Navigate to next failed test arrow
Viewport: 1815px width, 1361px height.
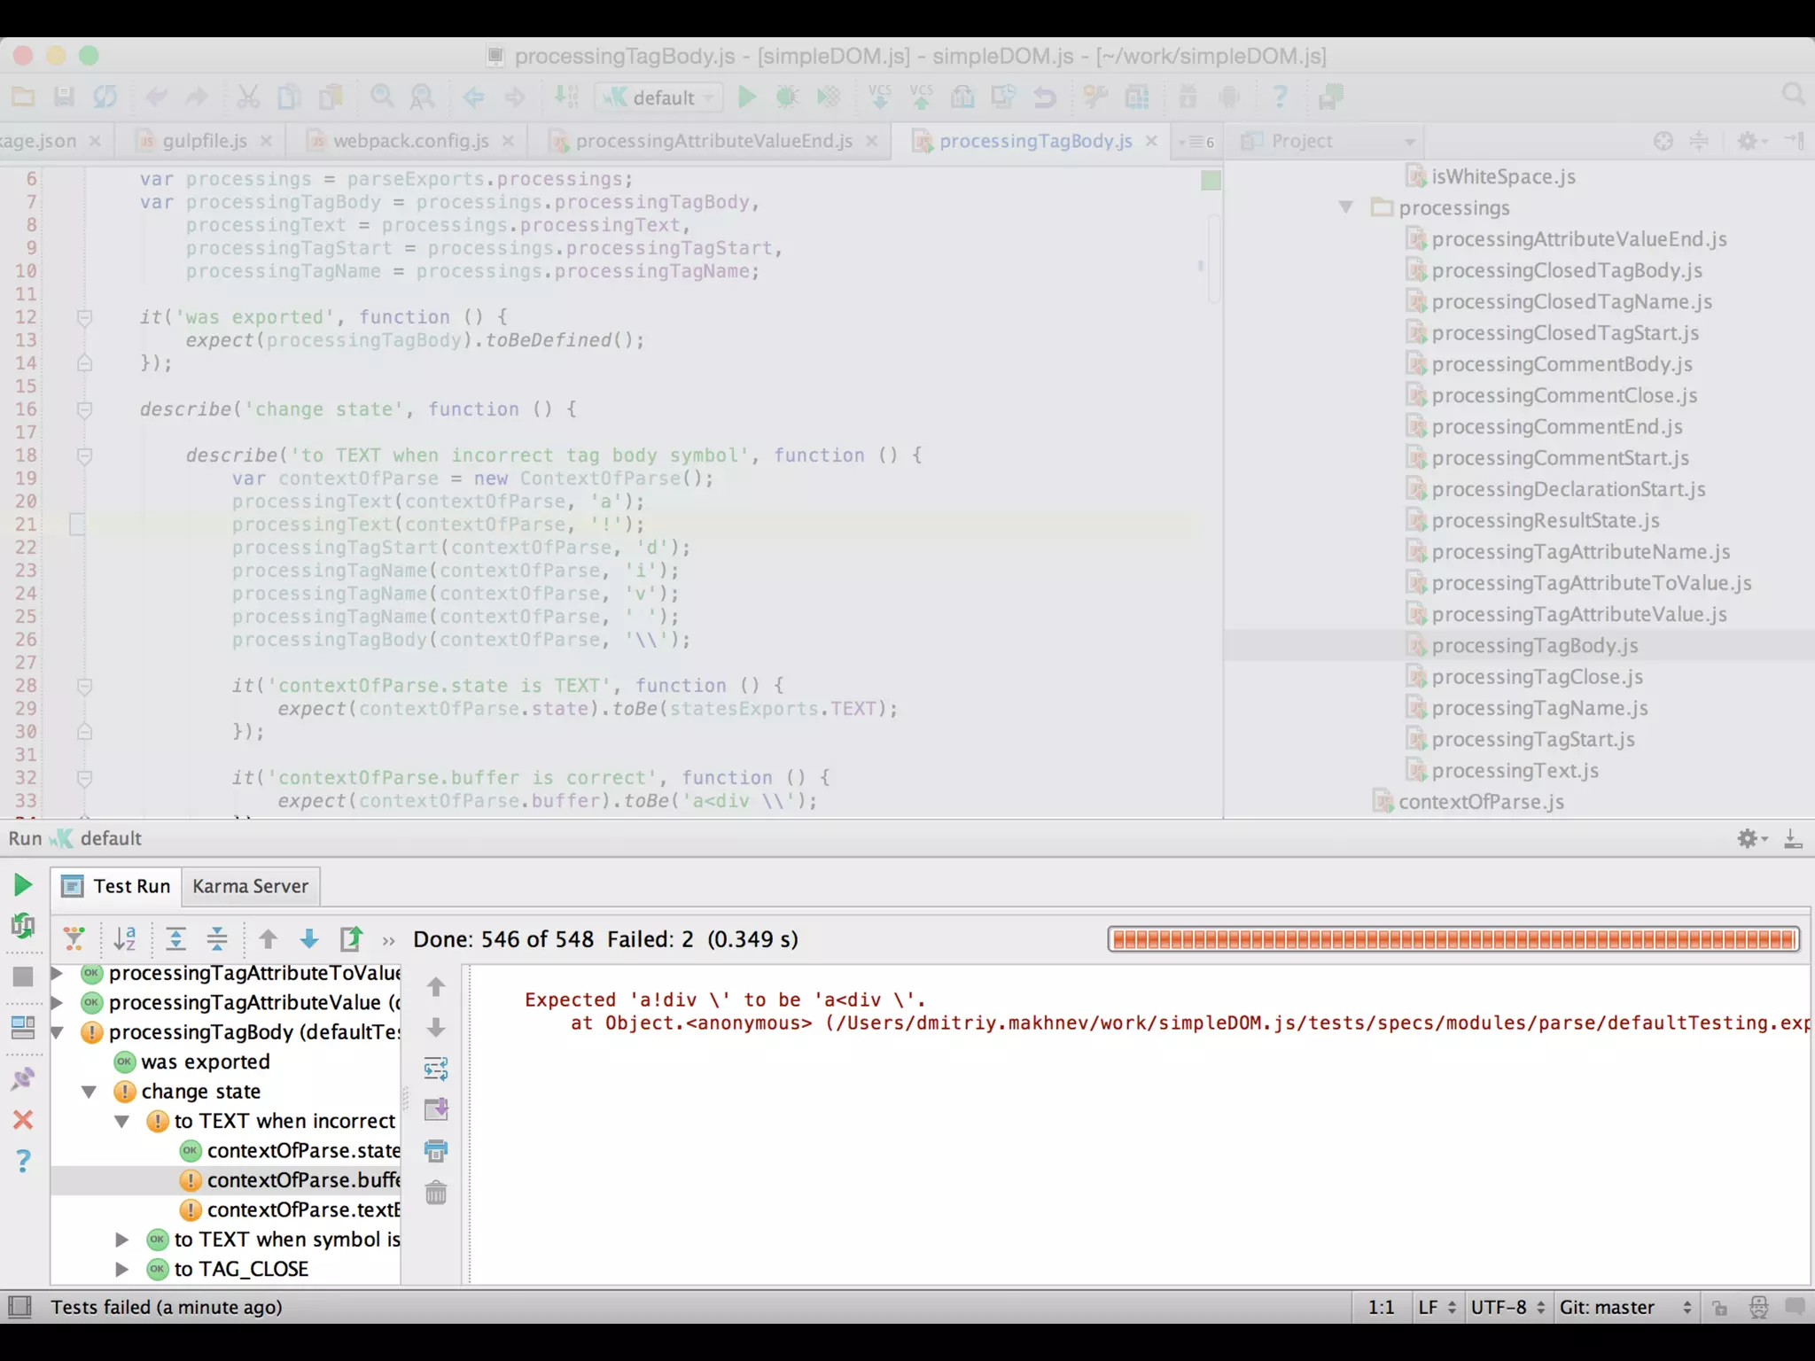pos(309,938)
